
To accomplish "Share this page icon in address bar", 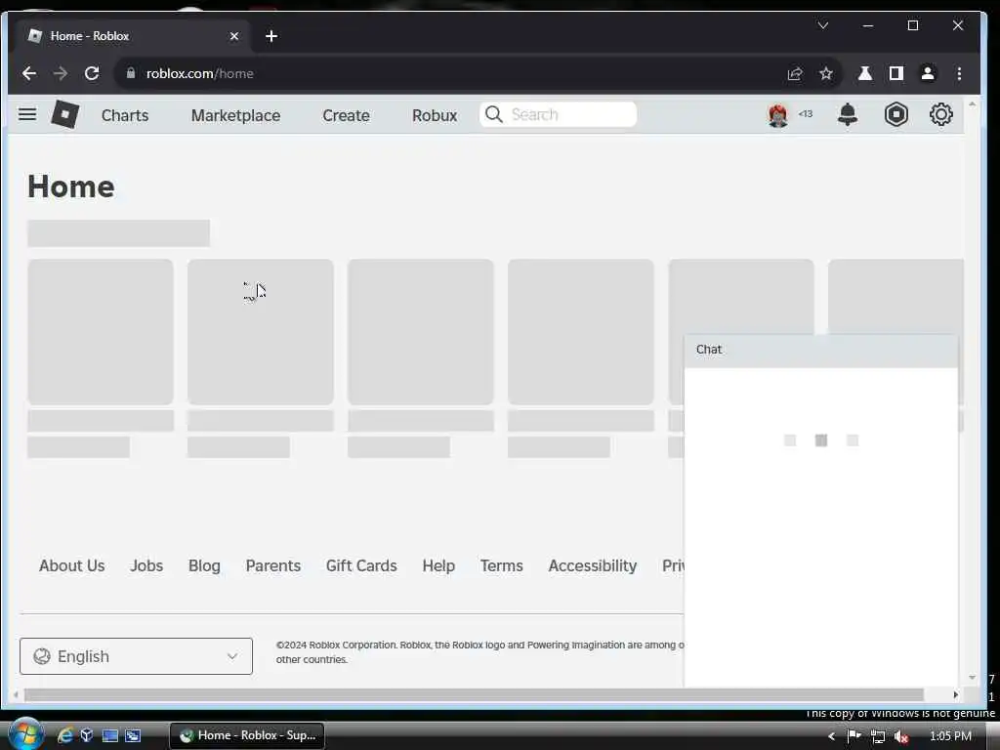I will click(x=795, y=73).
